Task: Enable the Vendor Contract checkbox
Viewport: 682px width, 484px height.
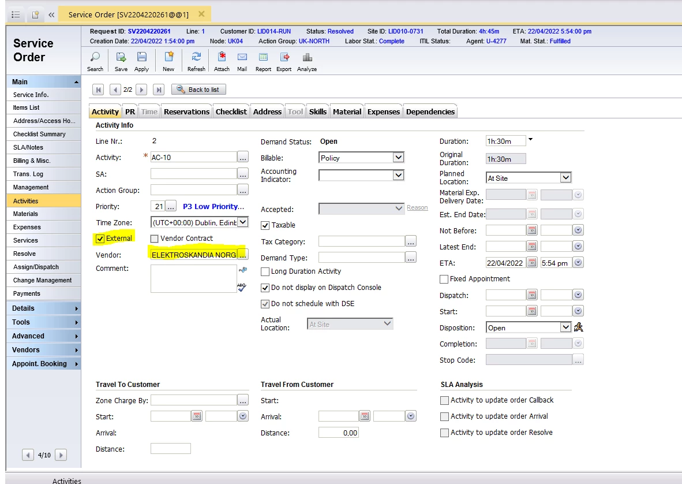Action: click(155, 239)
